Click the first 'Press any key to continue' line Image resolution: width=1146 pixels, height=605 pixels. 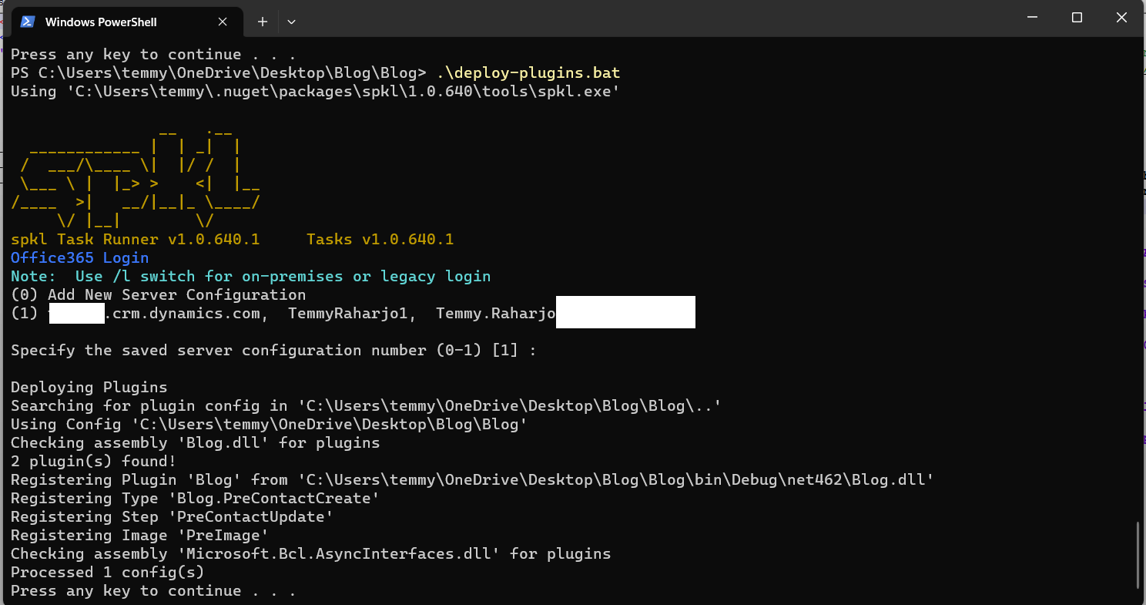153,55
